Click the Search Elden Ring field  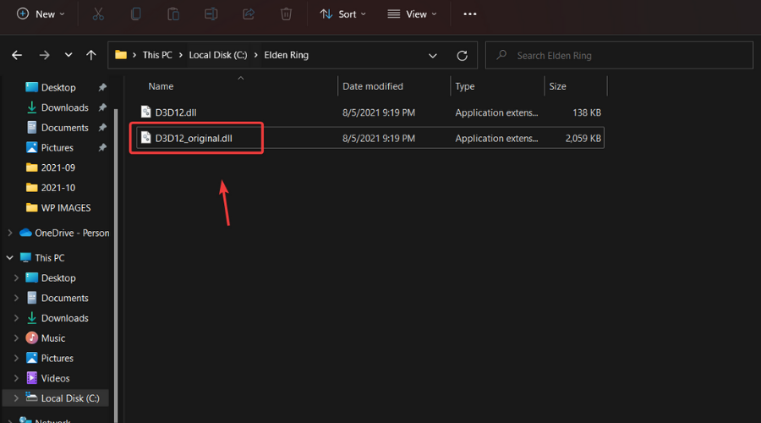coord(619,55)
